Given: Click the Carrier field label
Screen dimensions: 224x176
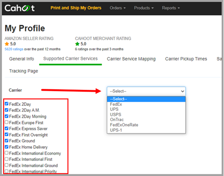Looking at the screenshot, I should pyautogui.click(x=15, y=90).
